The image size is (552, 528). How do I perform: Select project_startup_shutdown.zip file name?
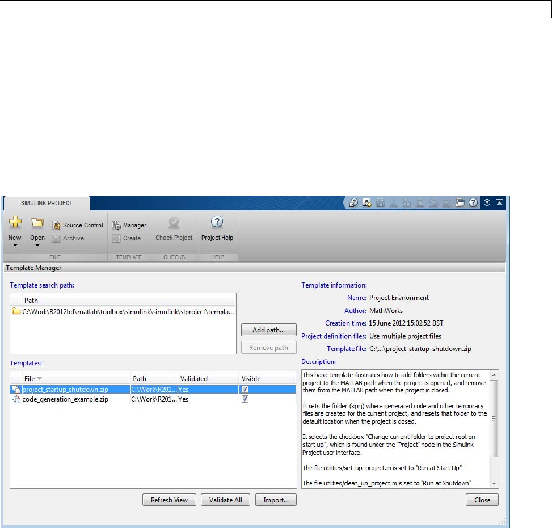(x=65, y=389)
